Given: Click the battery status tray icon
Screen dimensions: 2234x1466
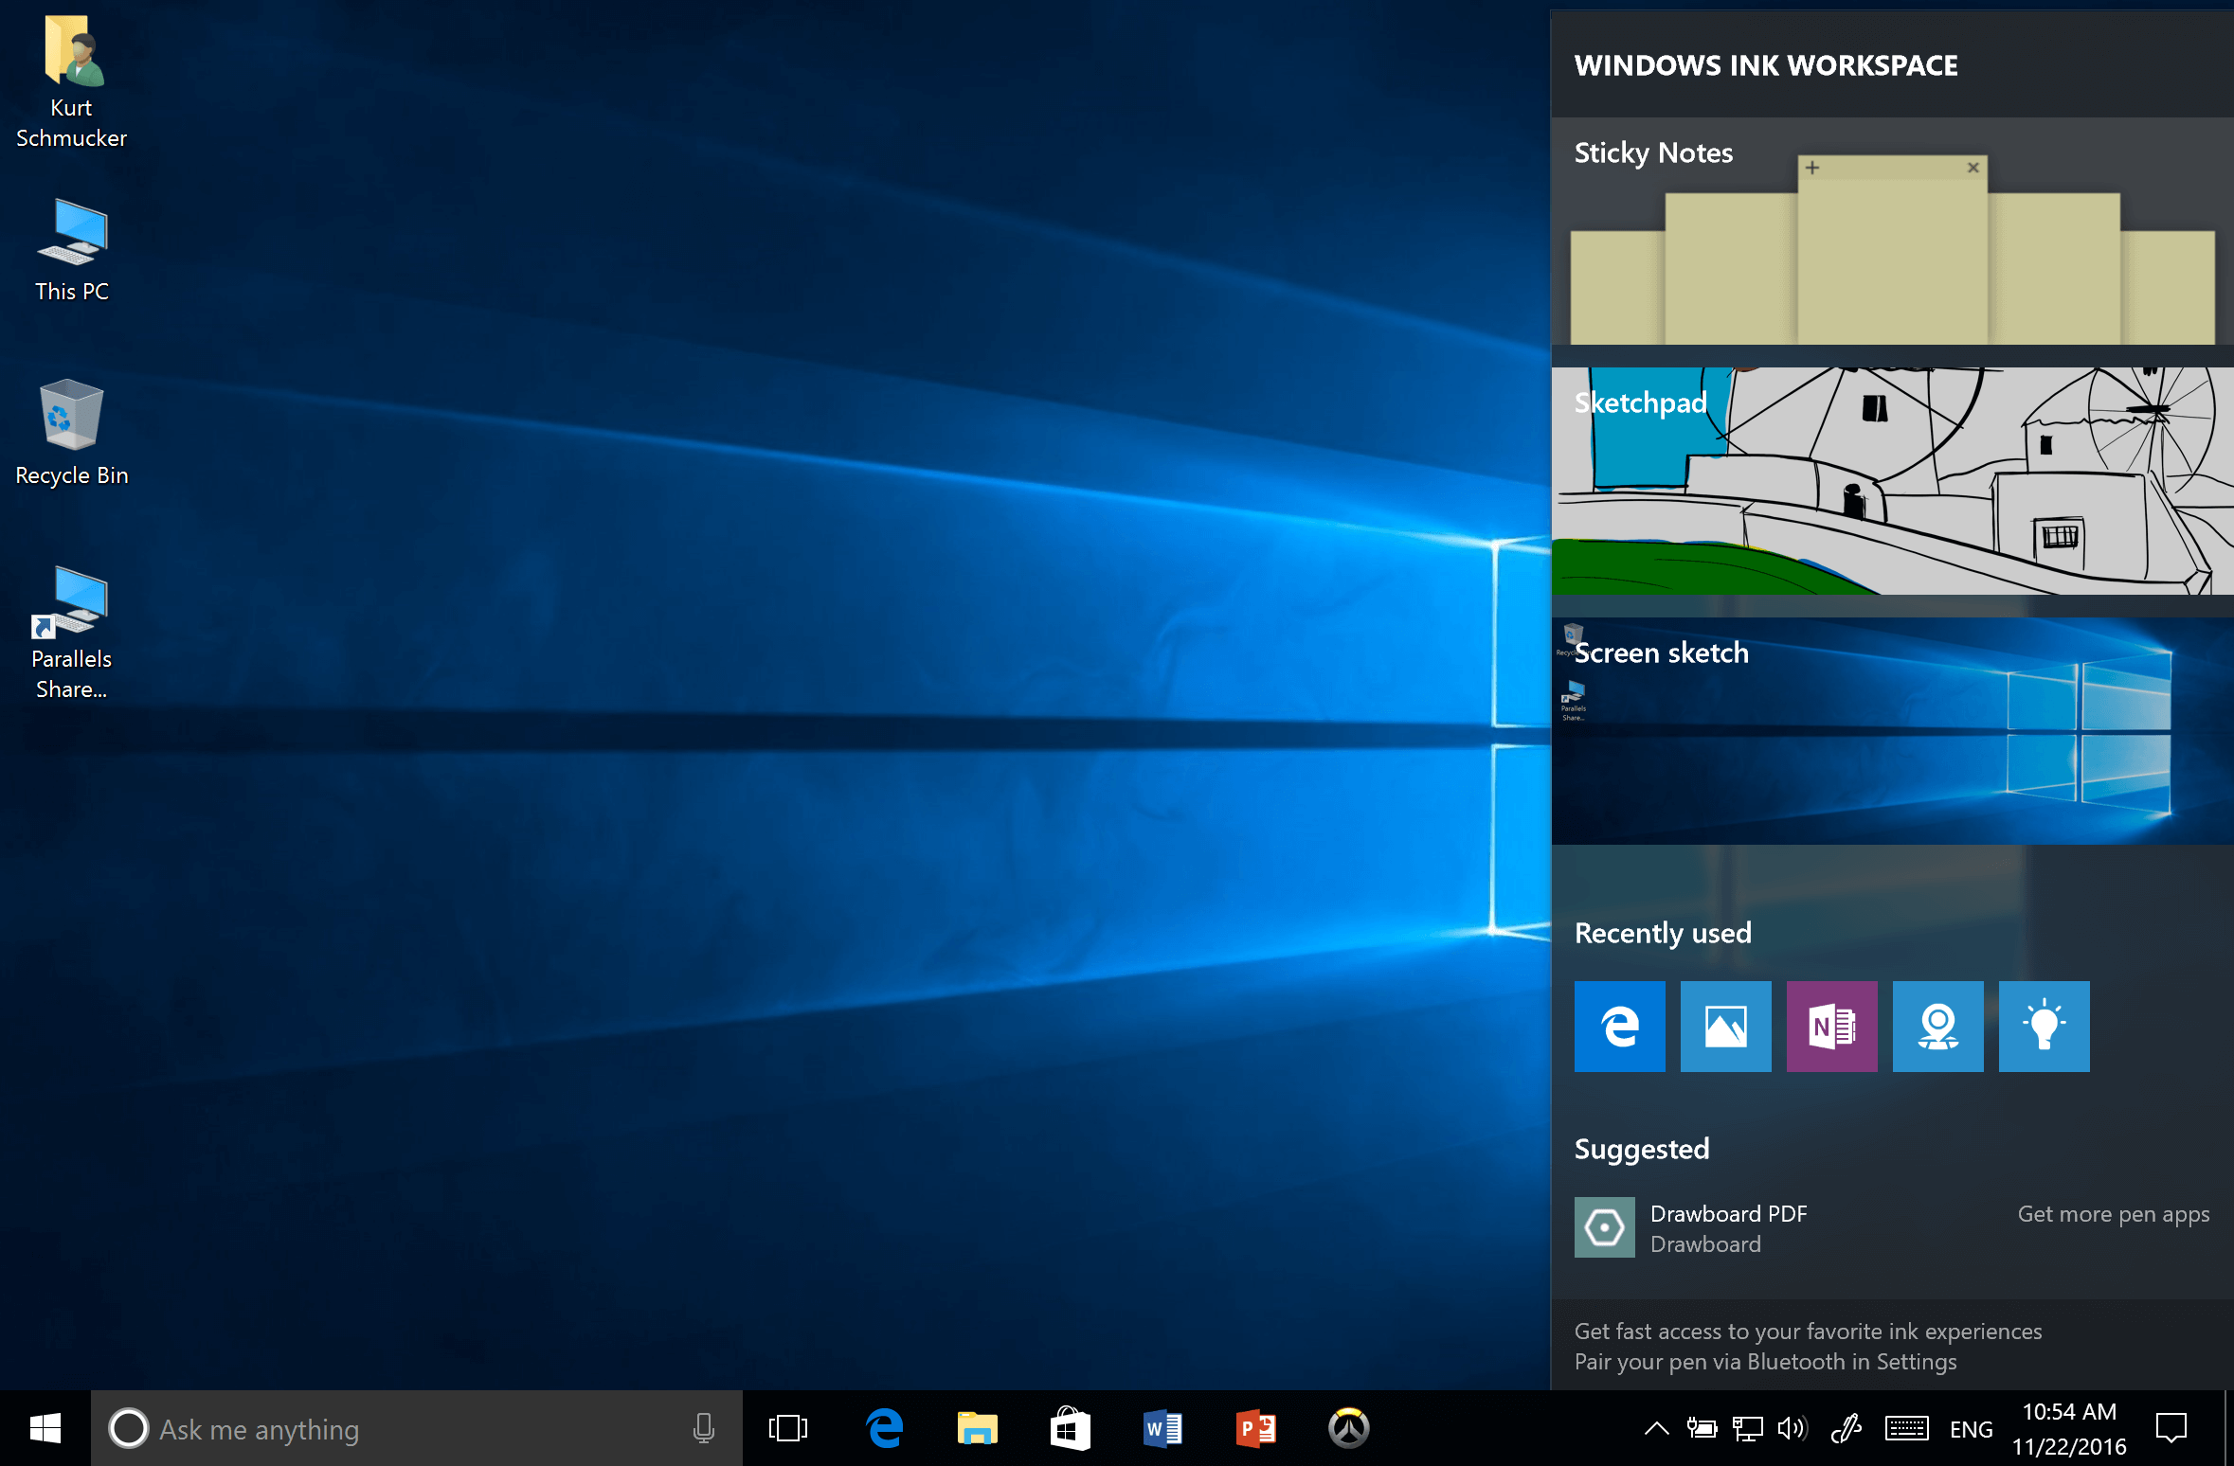Looking at the screenshot, I should [1702, 1428].
